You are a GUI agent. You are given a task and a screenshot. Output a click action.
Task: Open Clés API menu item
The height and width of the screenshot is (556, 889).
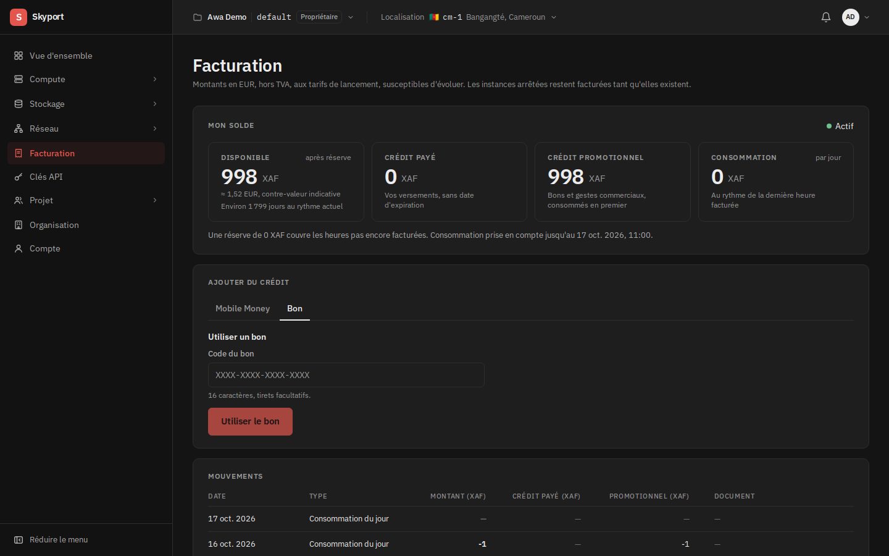pos(86,177)
